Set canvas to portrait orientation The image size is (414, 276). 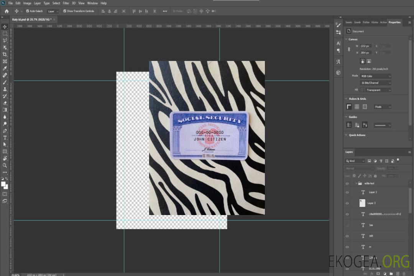point(363,61)
